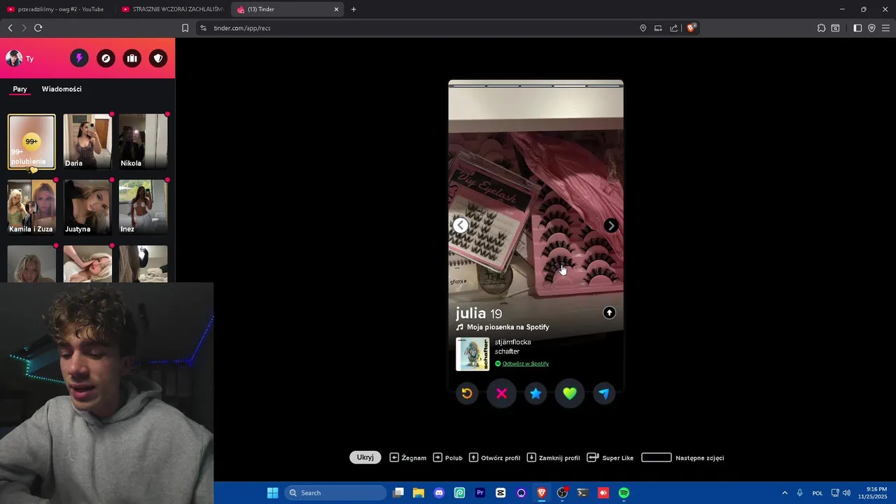Open the browser hamburger menu

pos(885,28)
